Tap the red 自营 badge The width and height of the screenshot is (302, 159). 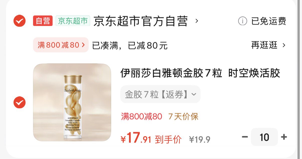click(43, 21)
